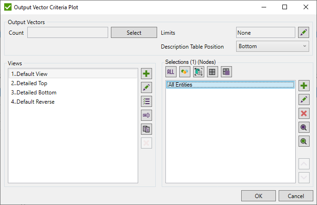Click the purple magnifier icon beside Selections
The width and height of the screenshot is (317, 205).
(x=304, y=127)
